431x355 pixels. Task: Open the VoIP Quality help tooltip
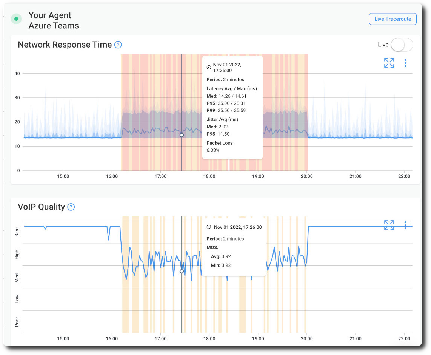tap(71, 207)
